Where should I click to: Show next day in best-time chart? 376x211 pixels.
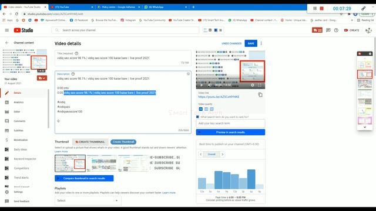tap(222, 154)
